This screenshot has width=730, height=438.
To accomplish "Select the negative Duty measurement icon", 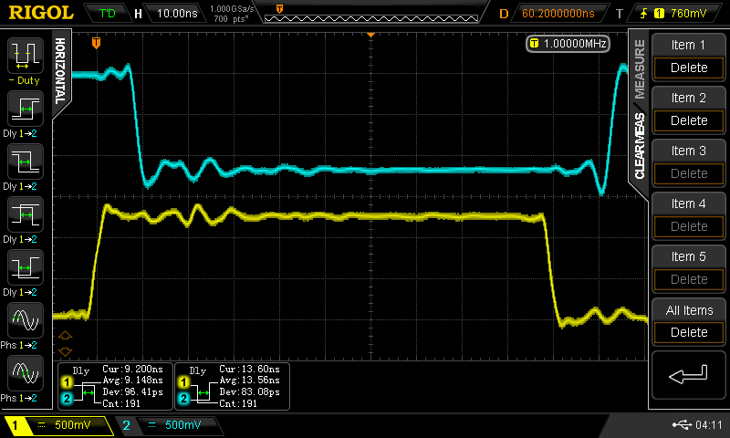I will (x=26, y=57).
